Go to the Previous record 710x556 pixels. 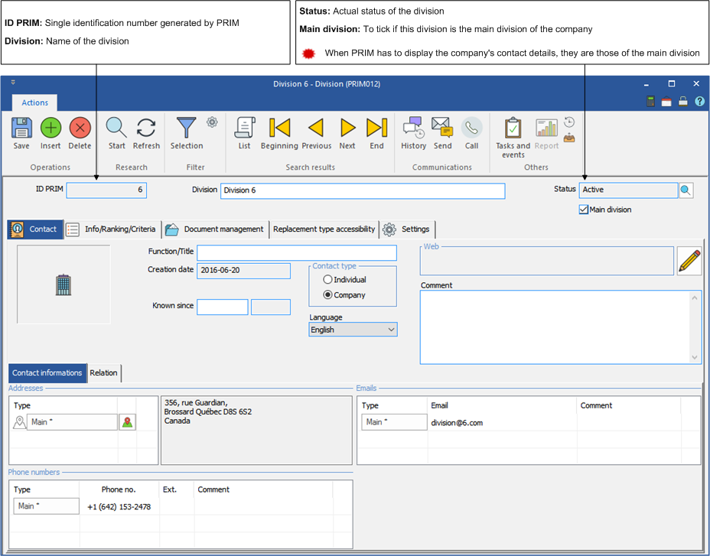pos(316,128)
